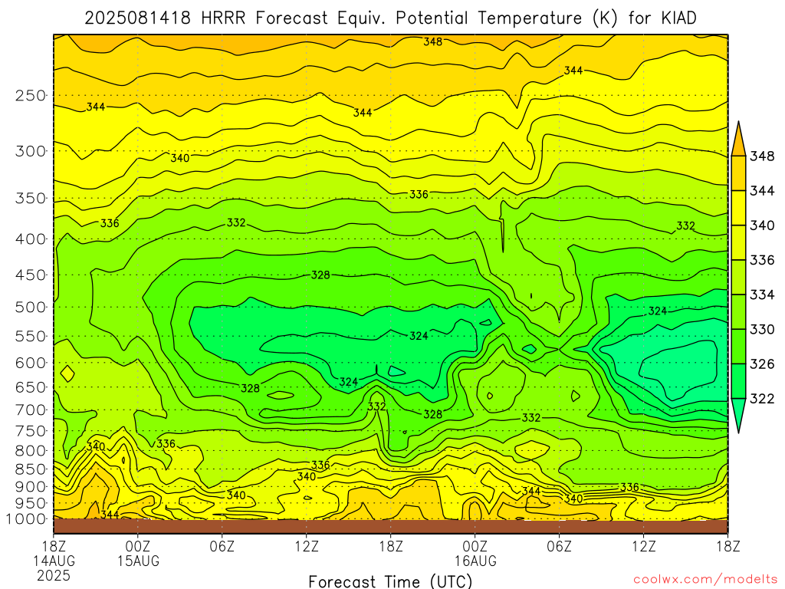The image size is (785, 589).
Task: Click the 800 pressure level label
Action: pyautogui.click(x=30, y=450)
